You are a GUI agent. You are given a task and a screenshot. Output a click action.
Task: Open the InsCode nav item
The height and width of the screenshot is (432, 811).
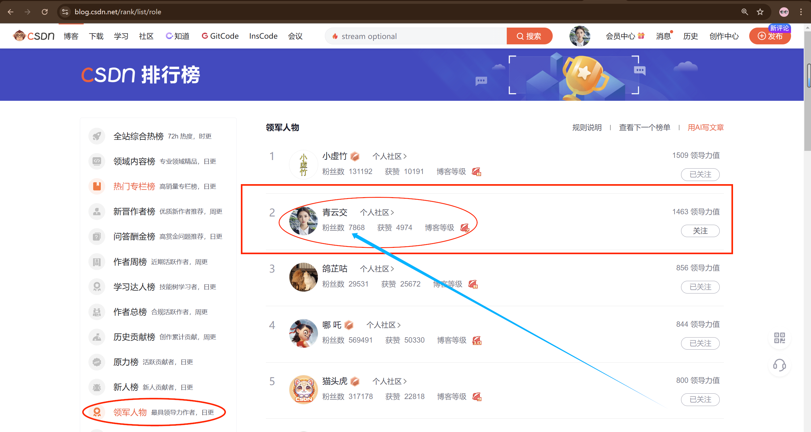263,36
